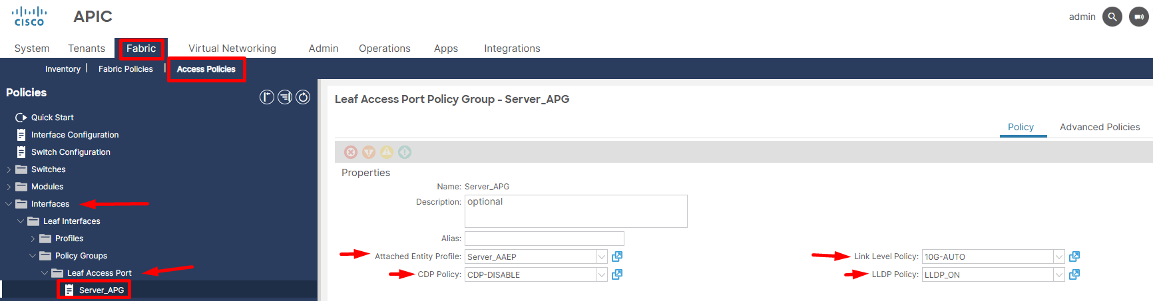Open the Admin menu
Viewport: 1153px width, 301px height.
pyautogui.click(x=324, y=49)
